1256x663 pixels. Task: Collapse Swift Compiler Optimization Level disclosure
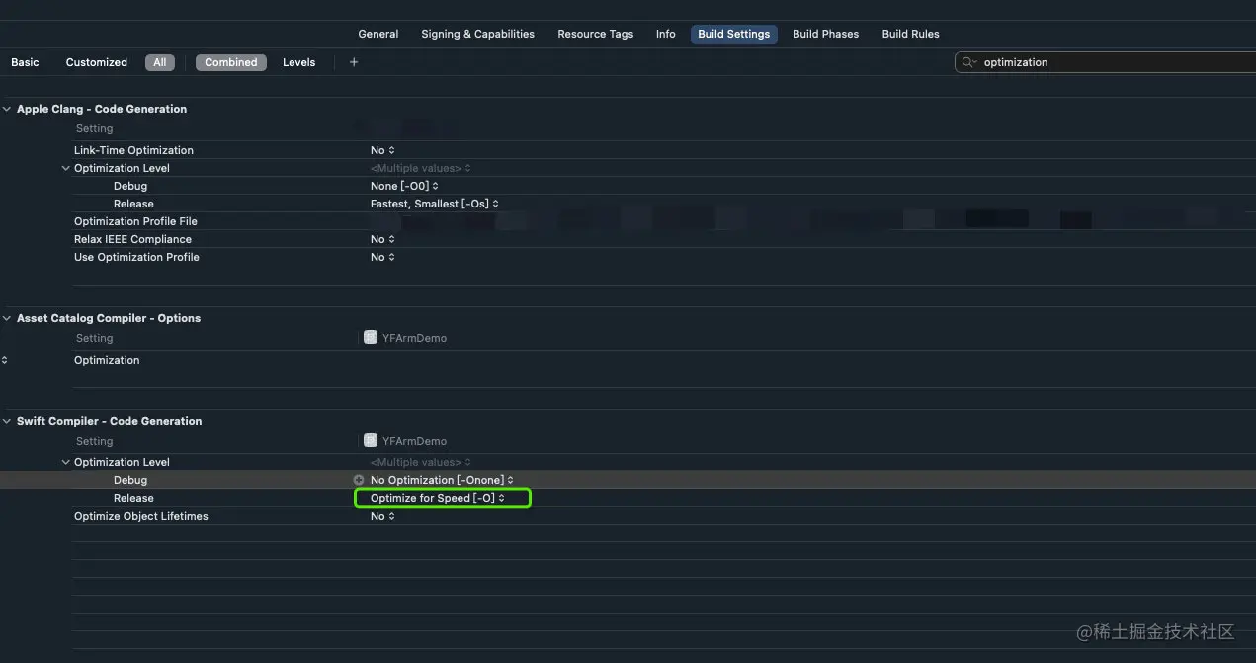pyautogui.click(x=66, y=462)
